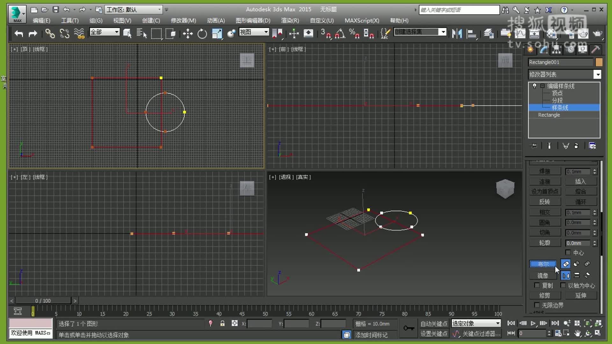
Task: Enable the 复制 checkbox under 镜像
Action: pos(537,285)
